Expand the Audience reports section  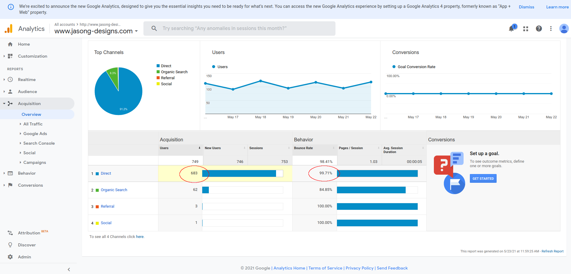pyautogui.click(x=4, y=92)
